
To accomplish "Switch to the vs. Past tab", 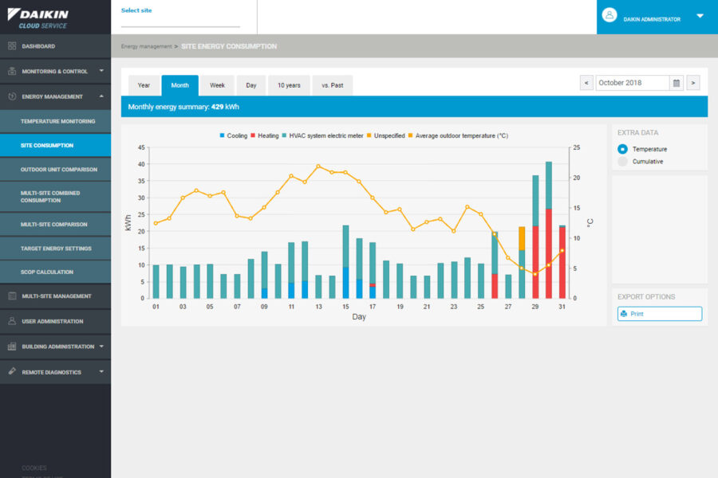I will point(333,85).
